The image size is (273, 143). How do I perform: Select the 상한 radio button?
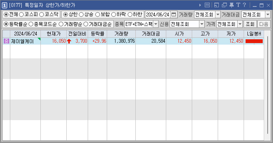66,14
